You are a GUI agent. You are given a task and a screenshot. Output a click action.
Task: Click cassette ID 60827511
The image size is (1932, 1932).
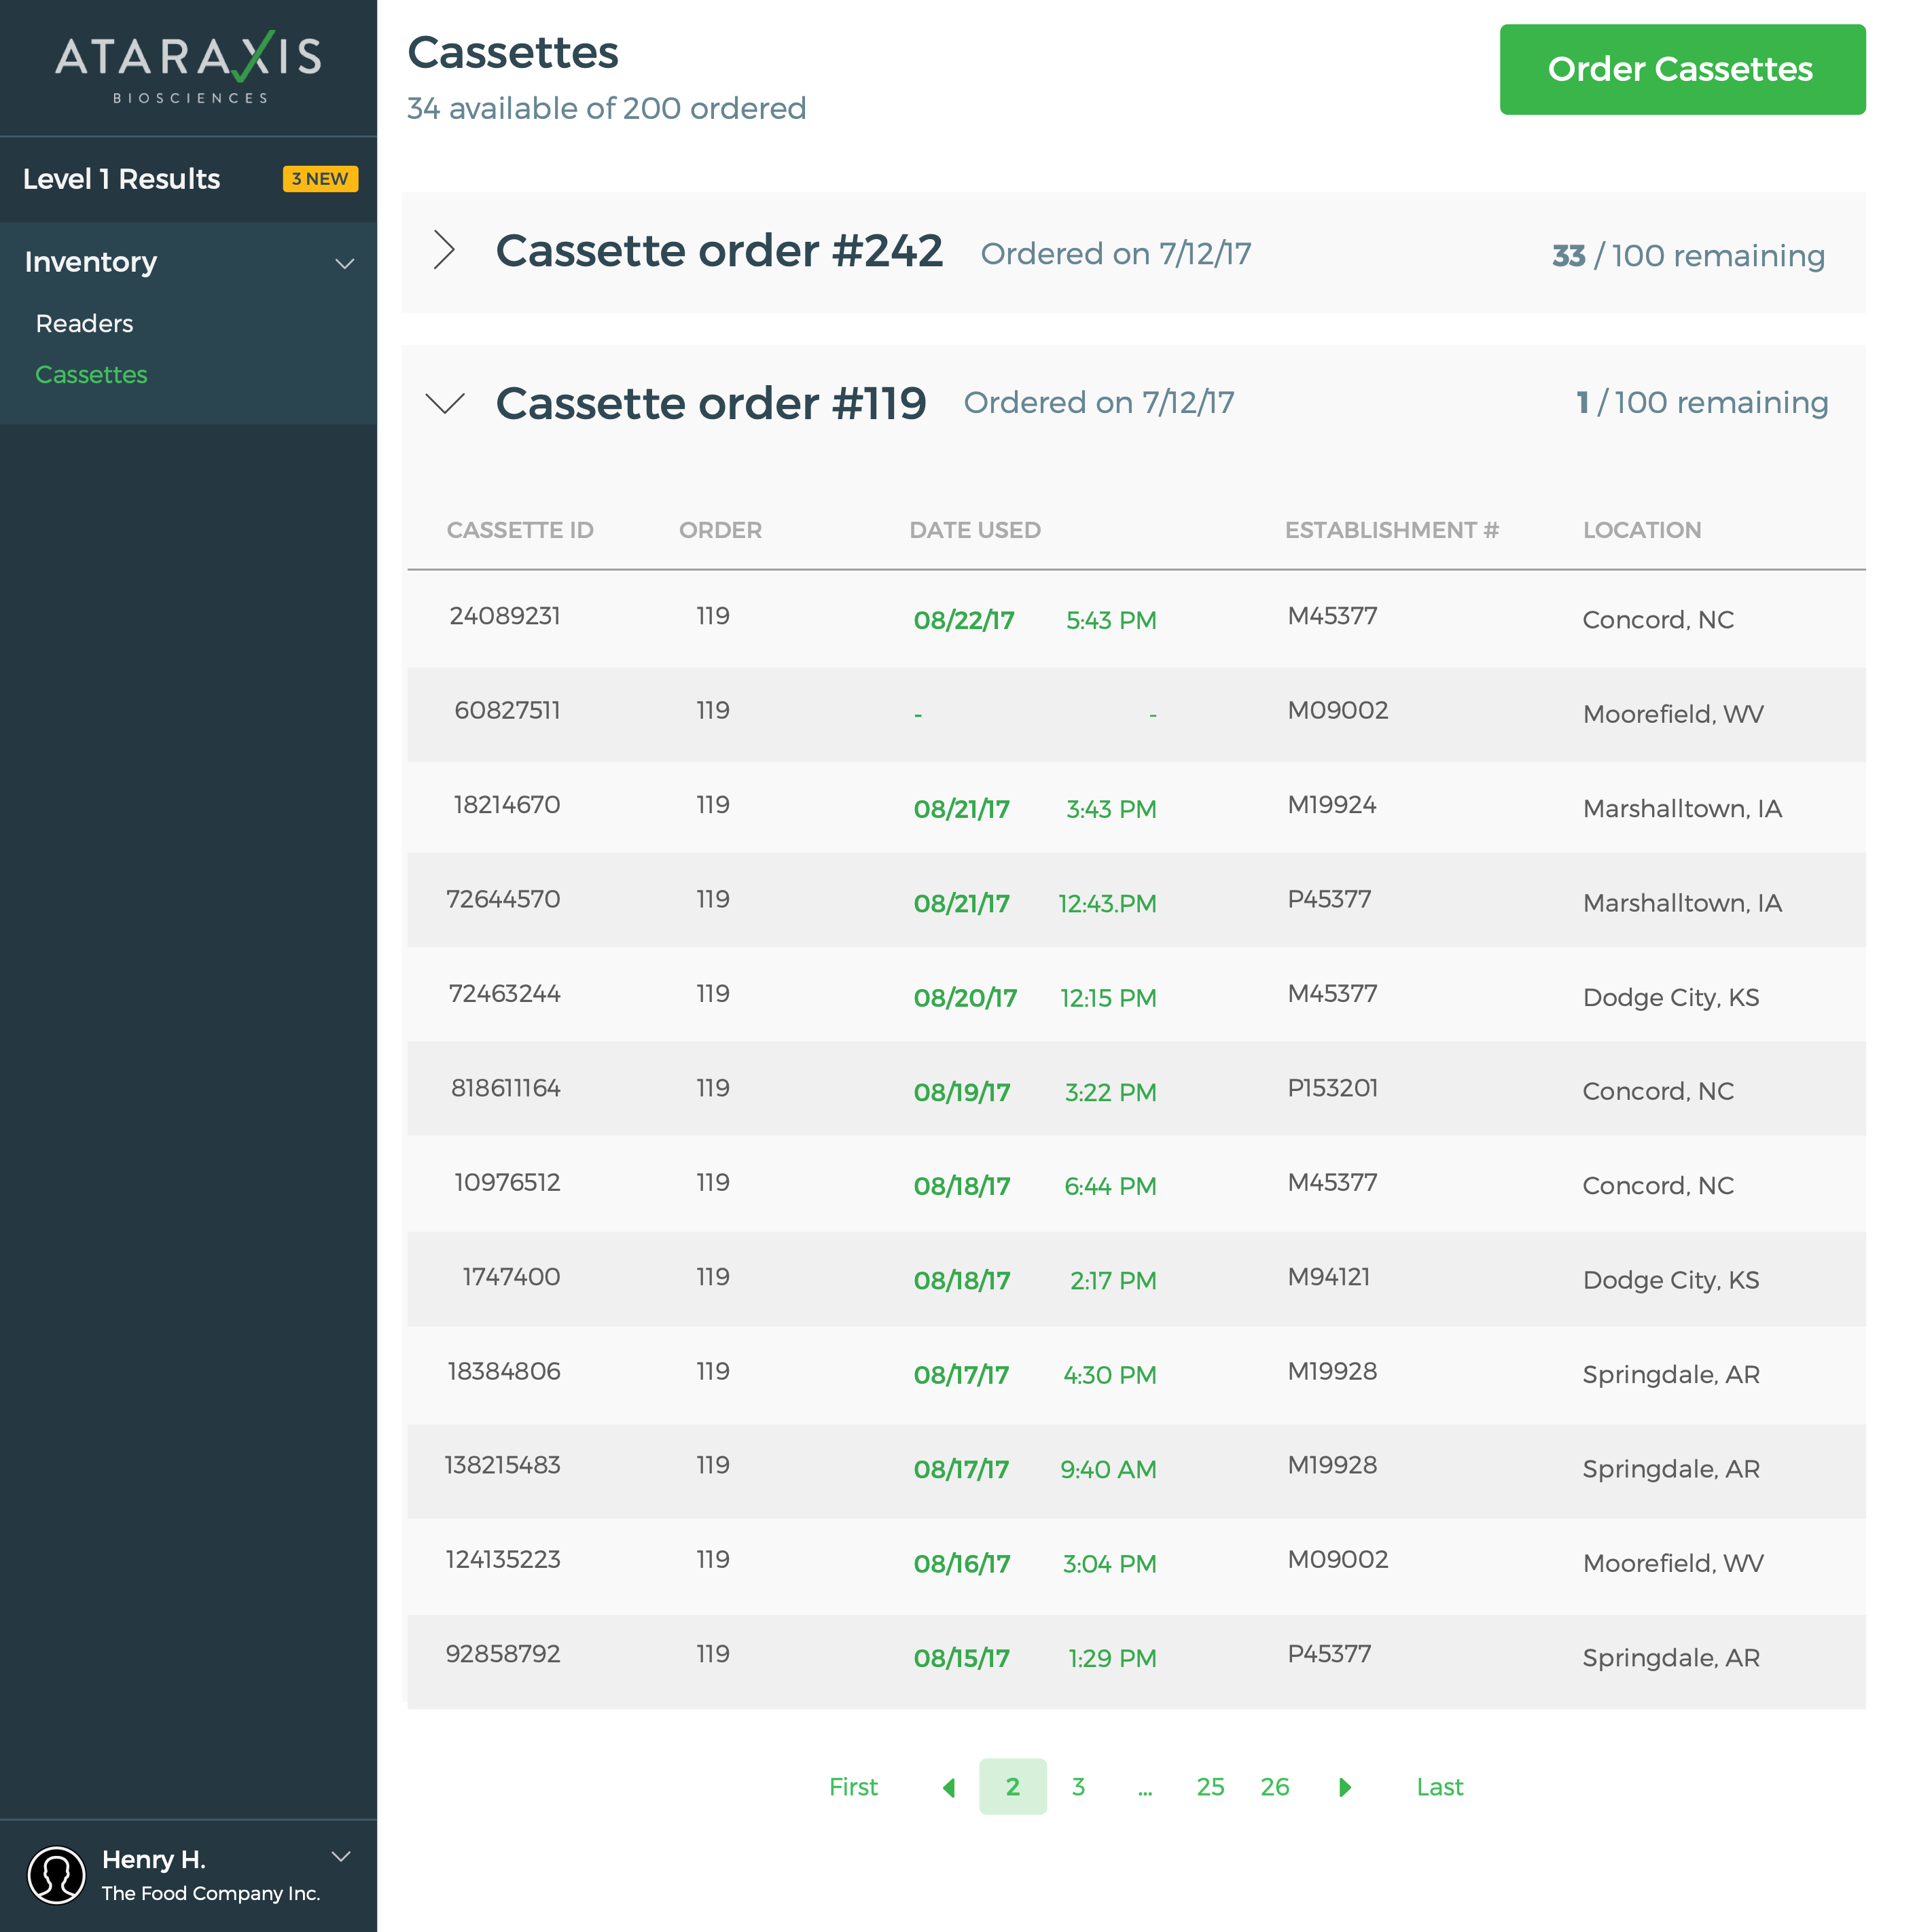(x=507, y=710)
